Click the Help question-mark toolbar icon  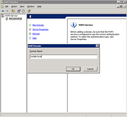click(29, 11)
